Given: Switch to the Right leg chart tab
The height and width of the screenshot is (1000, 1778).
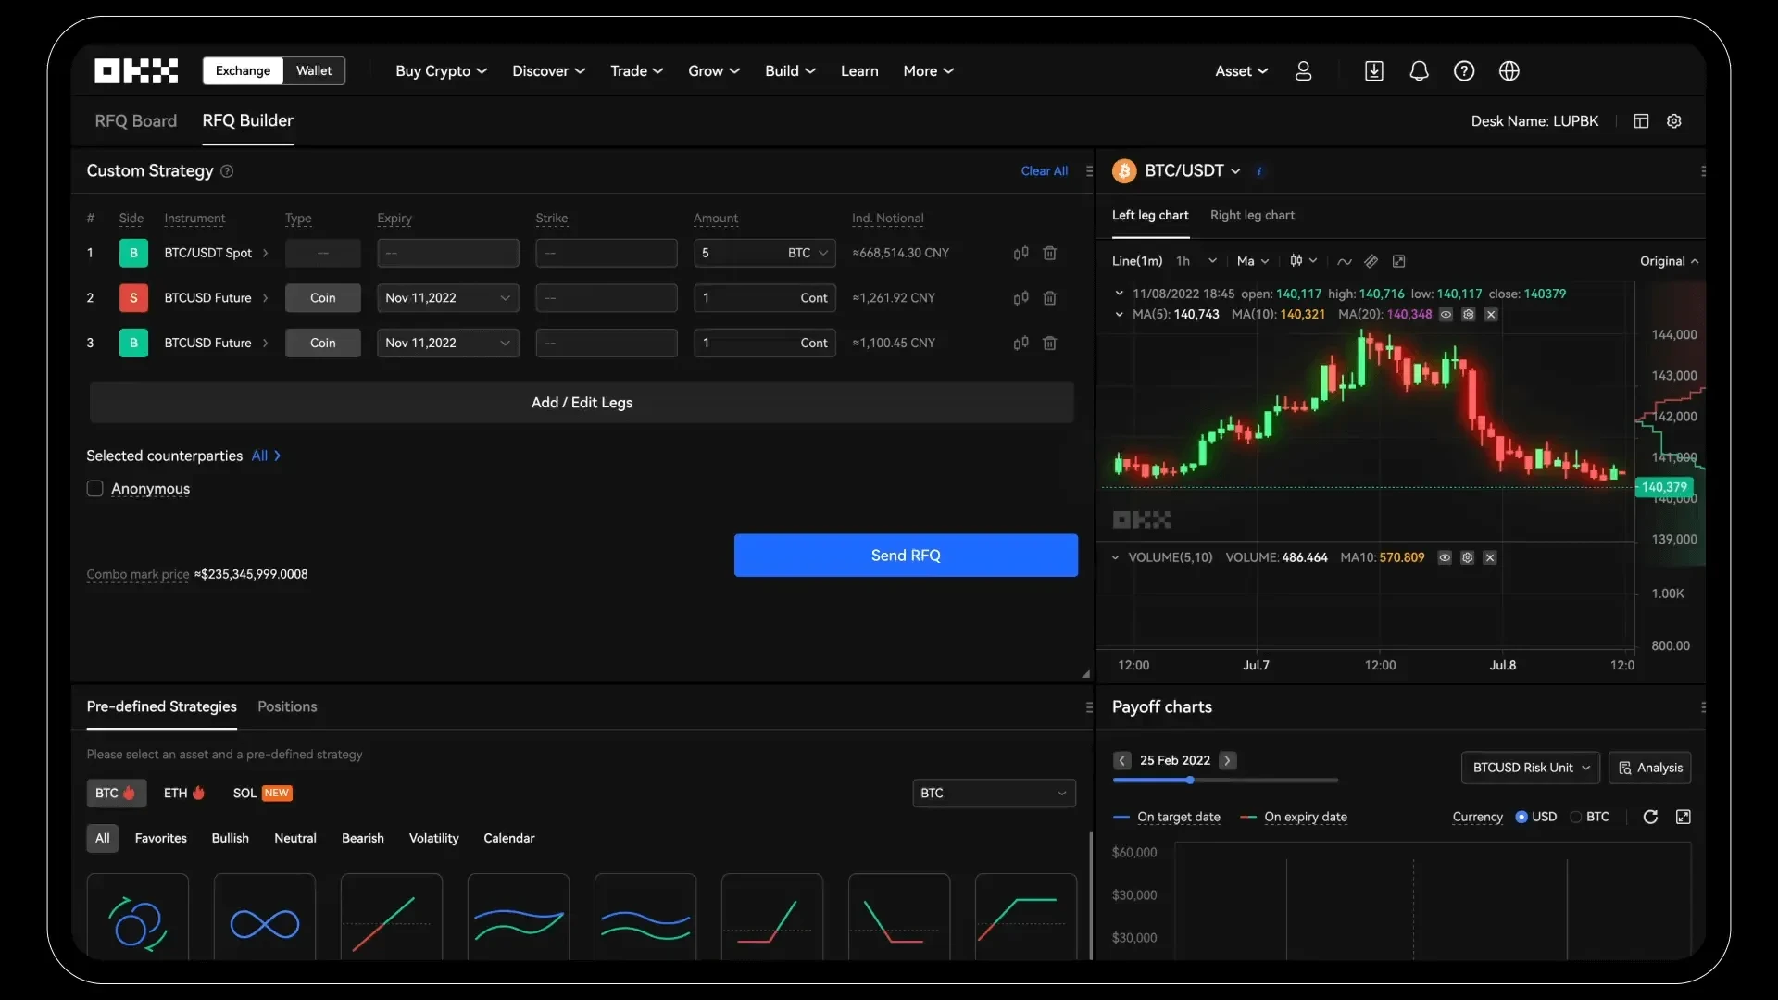Looking at the screenshot, I should (1252, 214).
